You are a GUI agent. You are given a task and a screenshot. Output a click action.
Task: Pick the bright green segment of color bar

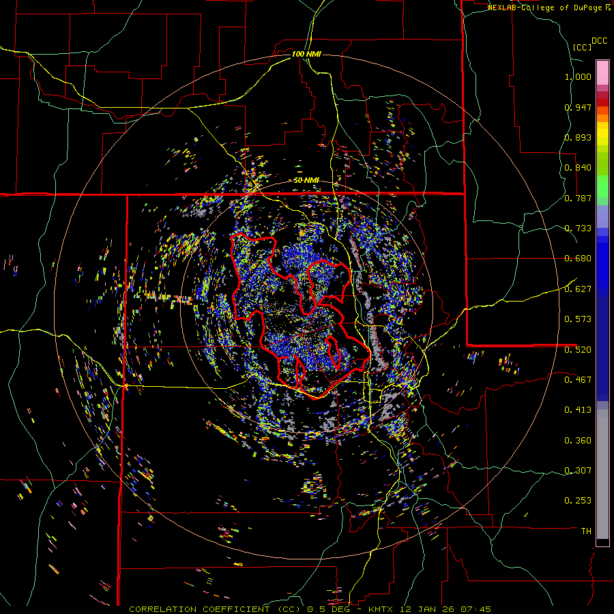click(602, 186)
